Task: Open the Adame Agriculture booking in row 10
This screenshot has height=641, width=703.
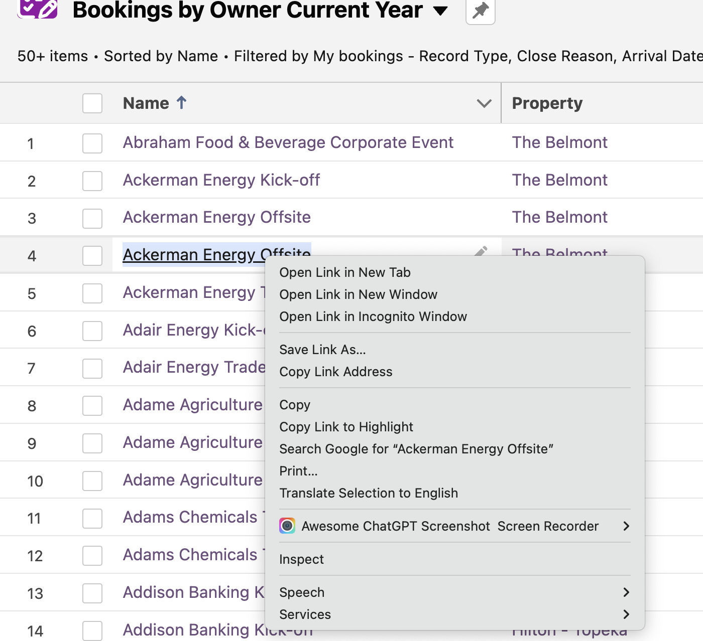Action: (193, 480)
